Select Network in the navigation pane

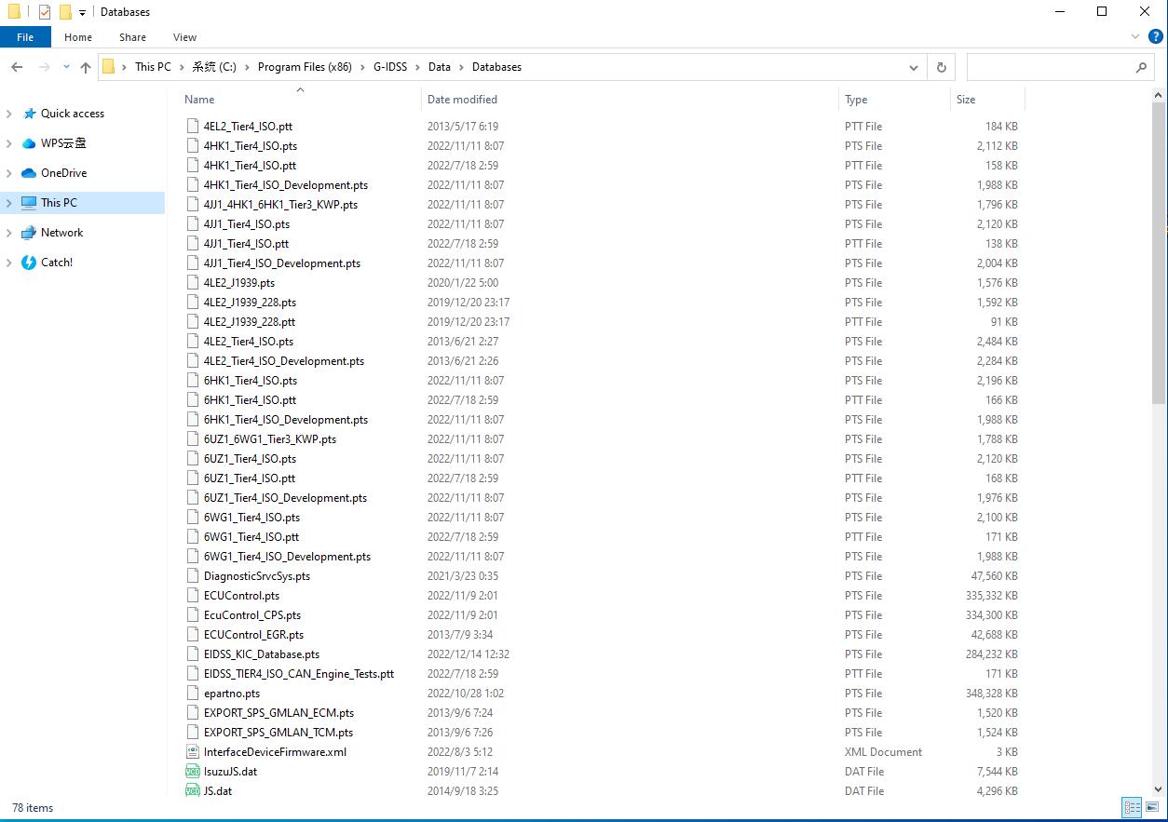[61, 233]
